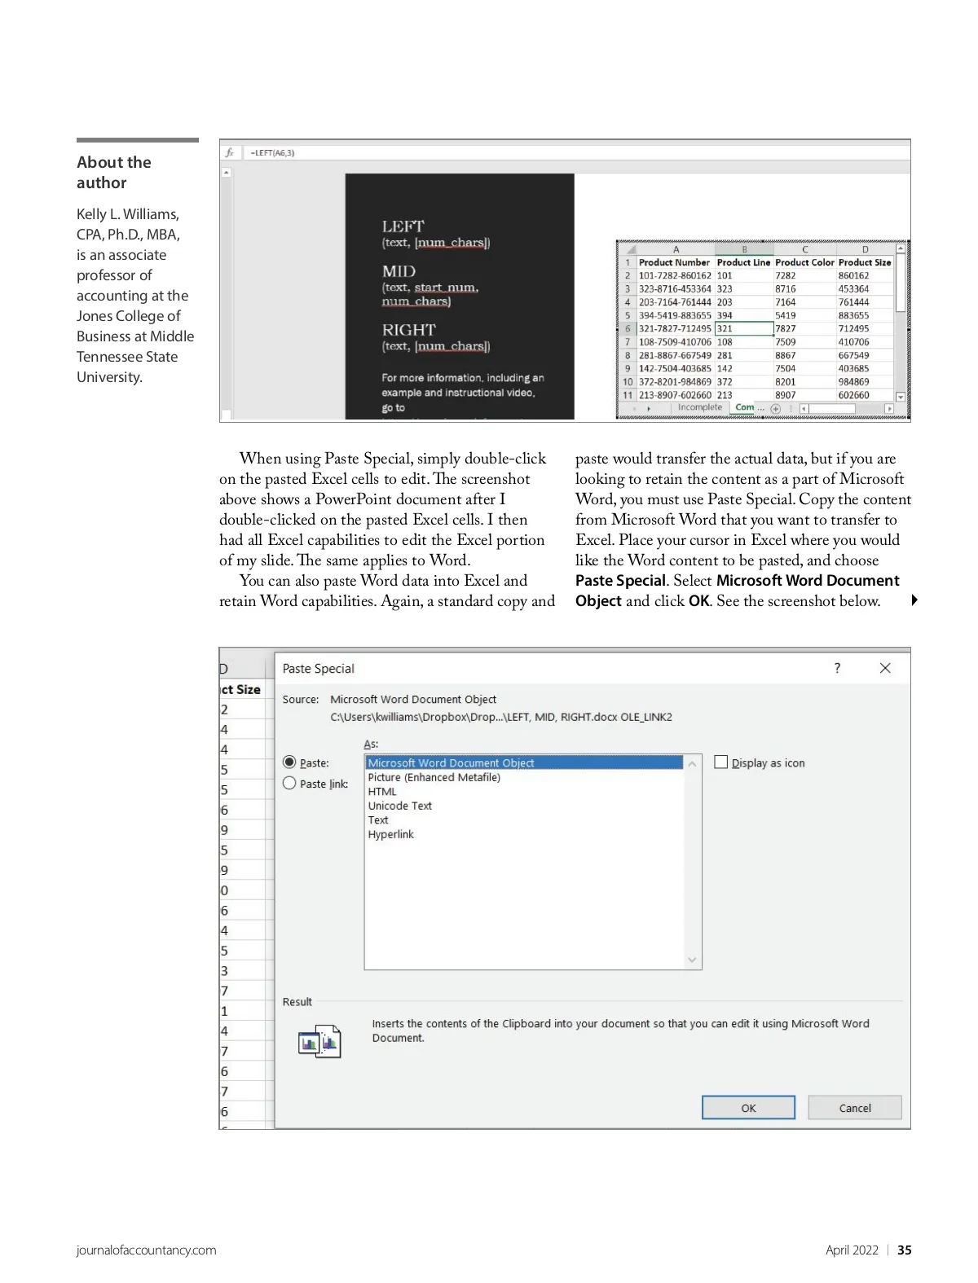Click the select-all corner of embedded sheet
The width and height of the screenshot is (978, 1283).
(628, 250)
